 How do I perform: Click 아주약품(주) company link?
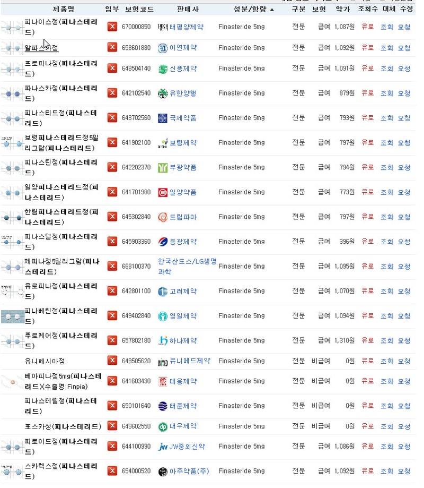[189, 472]
